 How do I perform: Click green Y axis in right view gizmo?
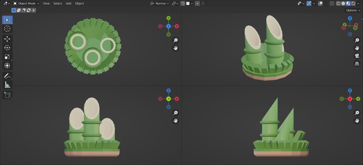click(358, 99)
